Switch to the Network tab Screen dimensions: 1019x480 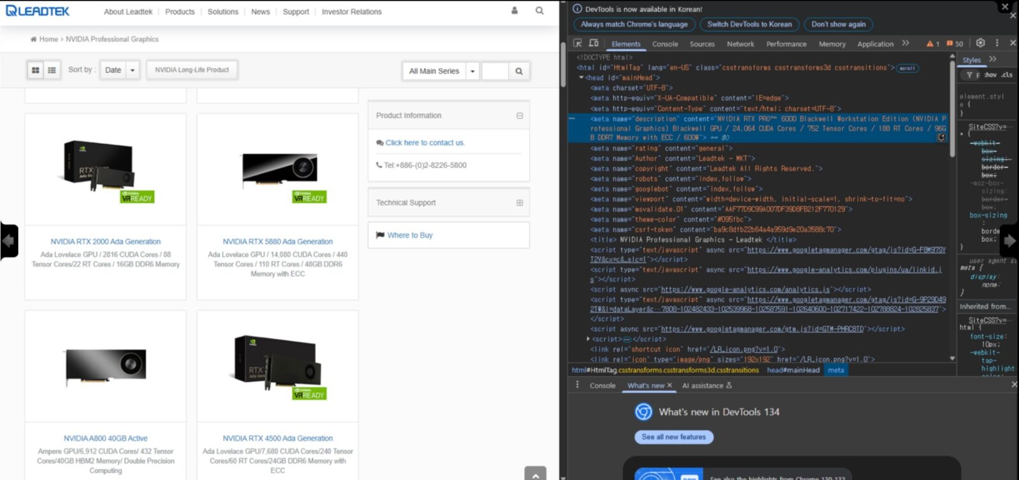point(740,44)
